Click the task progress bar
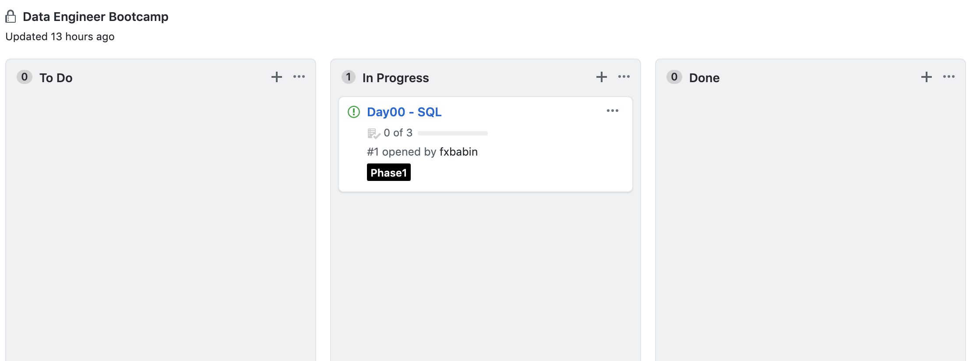973x361 pixels. click(452, 133)
